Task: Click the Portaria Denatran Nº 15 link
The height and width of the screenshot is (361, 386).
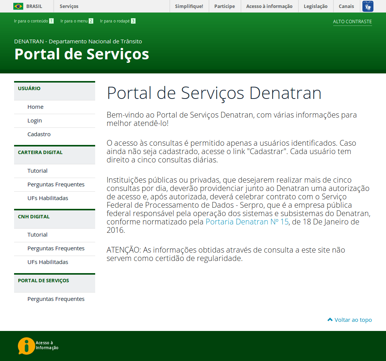Action: 247,222
